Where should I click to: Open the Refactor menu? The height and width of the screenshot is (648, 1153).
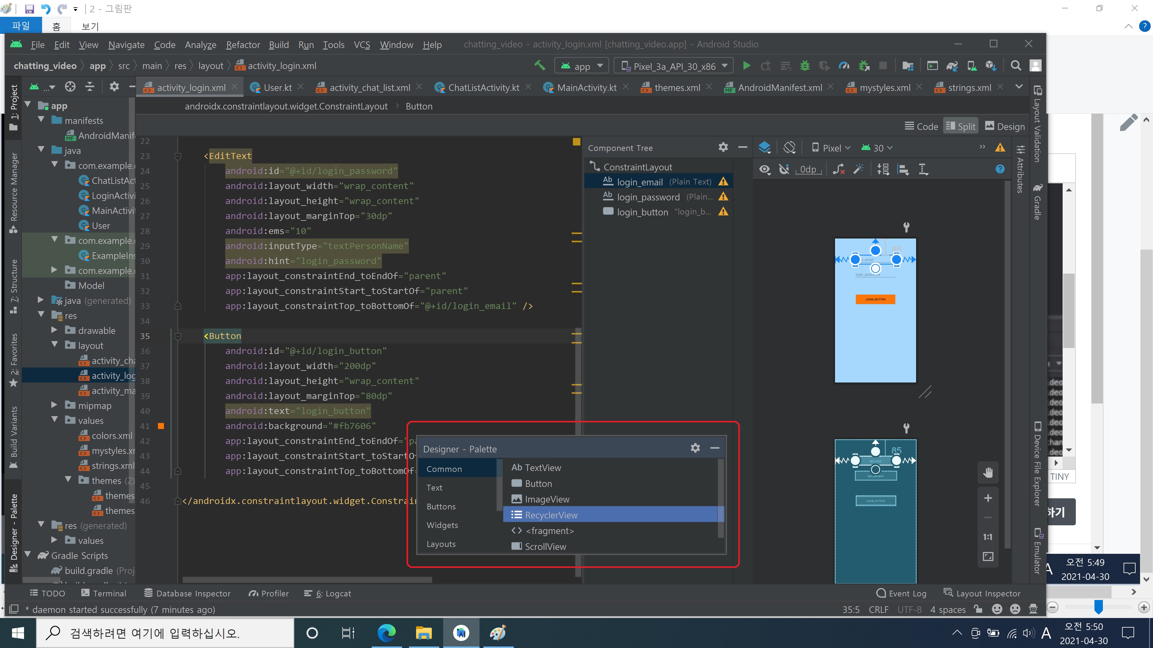[243, 45]
